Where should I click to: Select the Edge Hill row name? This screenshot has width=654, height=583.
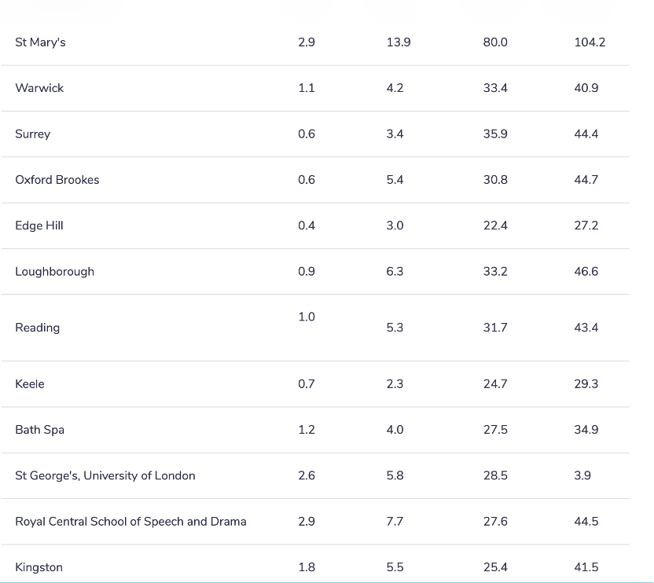39,225
